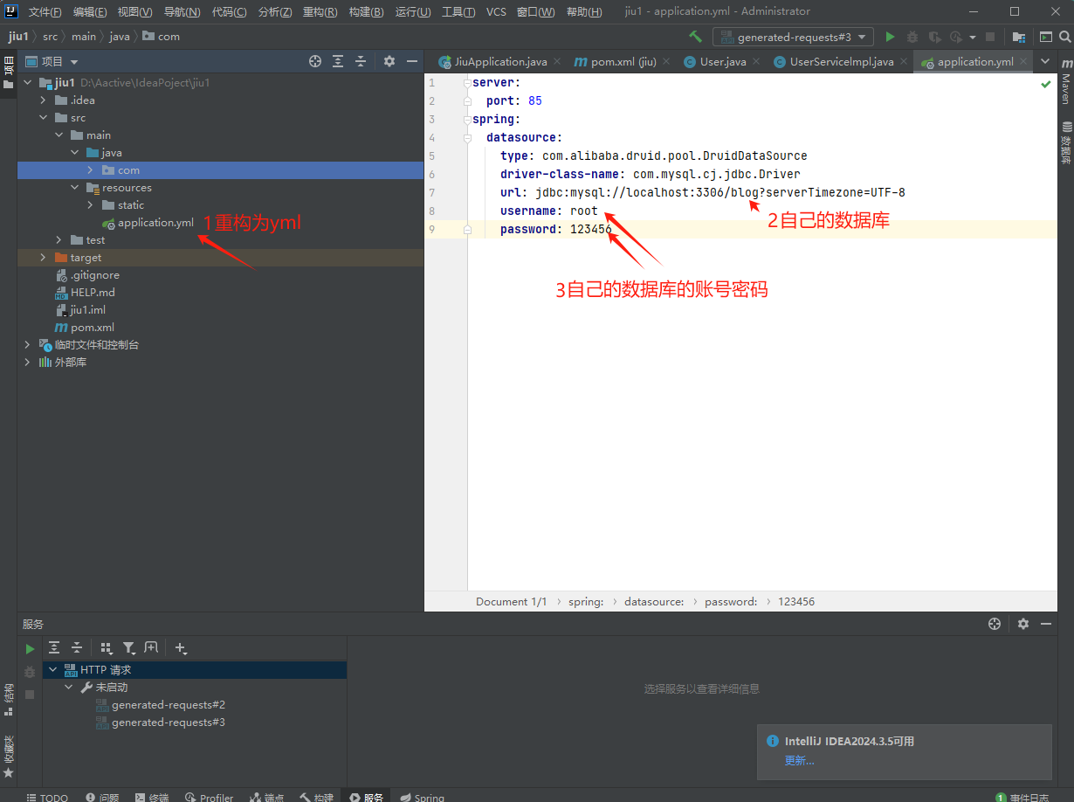Hide the Services panel with the minus icon
Image resolution: width=1074 pixels, height=802 pixels.
coord(1046,624)
